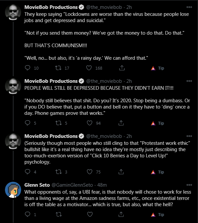Viewport: 198px width, 223px height.
Task: Open more options on first tweet
Action: pos(189,7)
